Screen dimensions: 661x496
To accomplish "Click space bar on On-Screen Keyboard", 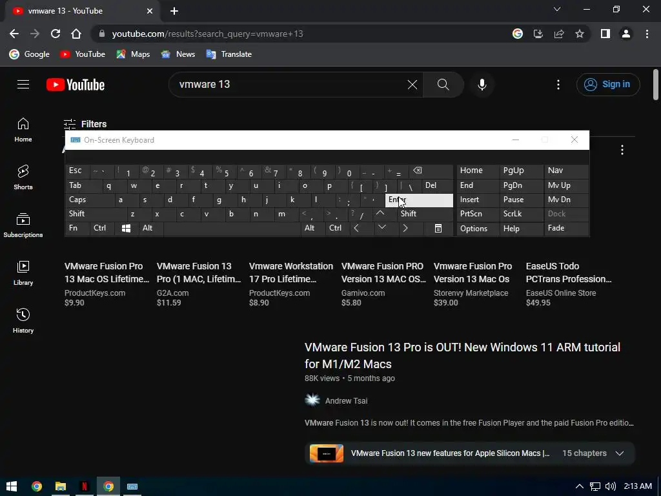I will [x=232, y=228].
